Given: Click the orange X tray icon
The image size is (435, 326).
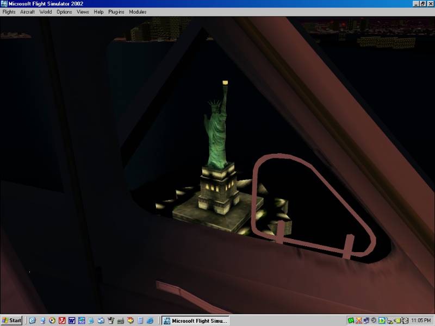Looking at the screenshot, I should pos(359,321).
